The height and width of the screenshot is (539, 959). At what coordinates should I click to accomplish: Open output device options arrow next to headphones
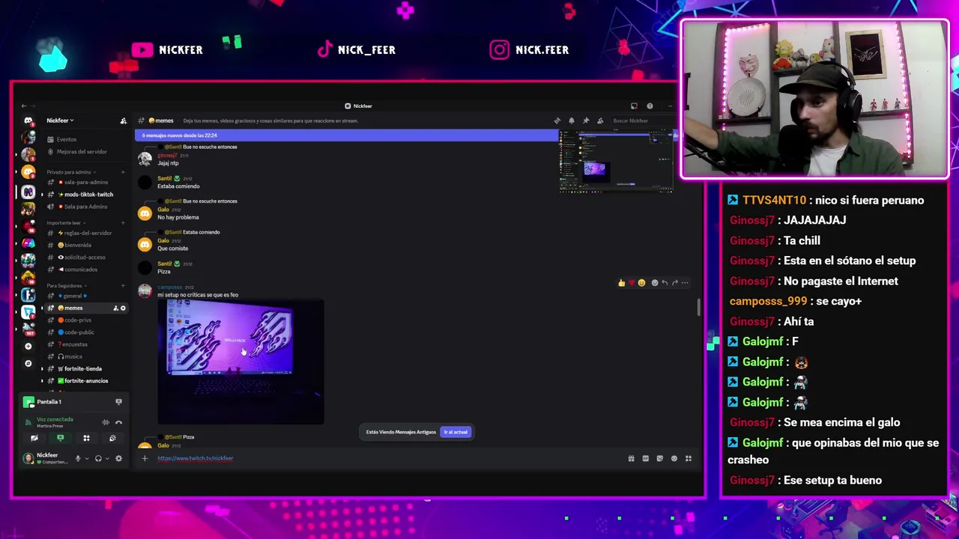(107, 458)
